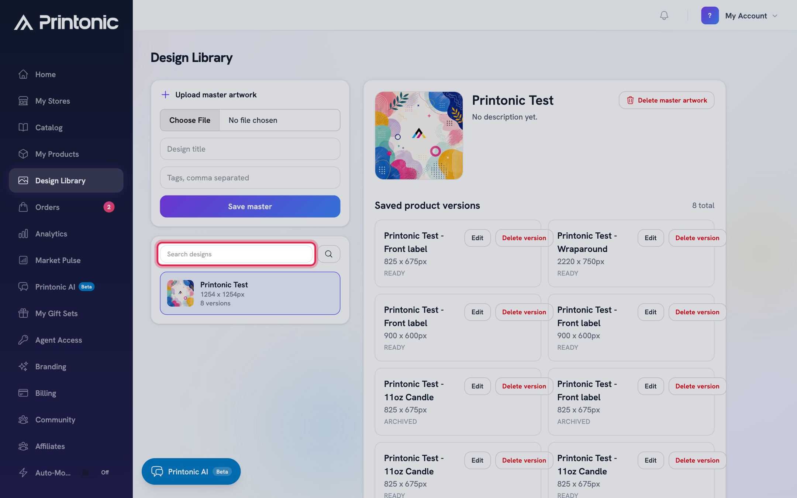The image size is (797, 498).
Task: Click the Orders badge showing 2
Action: point(108,207)
